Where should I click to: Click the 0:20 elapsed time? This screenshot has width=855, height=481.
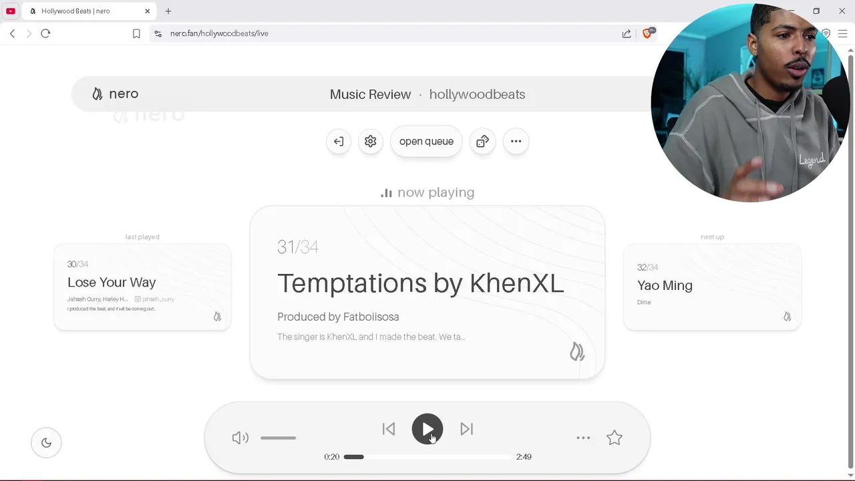pos(332,457)
